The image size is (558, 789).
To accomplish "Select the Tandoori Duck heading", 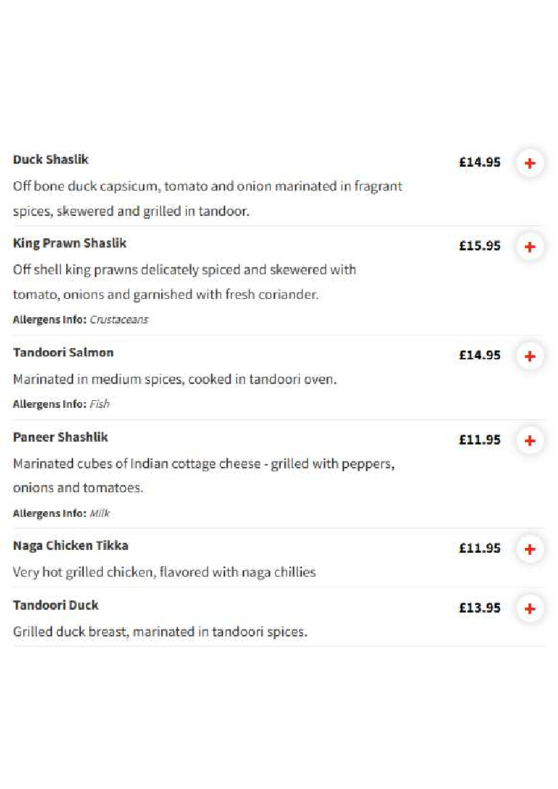I will pos(56,605).
